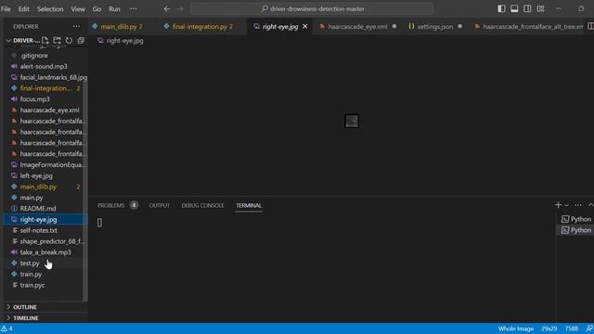Screen dimensions: 594x334
Task: Switch to the main_dlib.py tab
Action: click(122, 27)
